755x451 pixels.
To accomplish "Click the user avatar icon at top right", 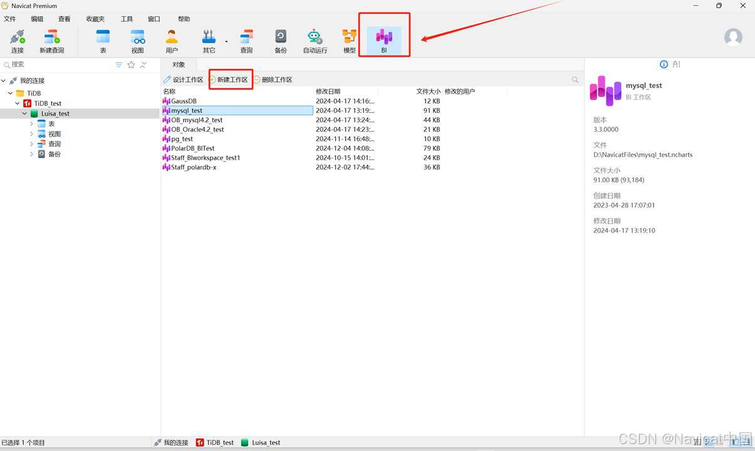I will click(x=733, y=37).
